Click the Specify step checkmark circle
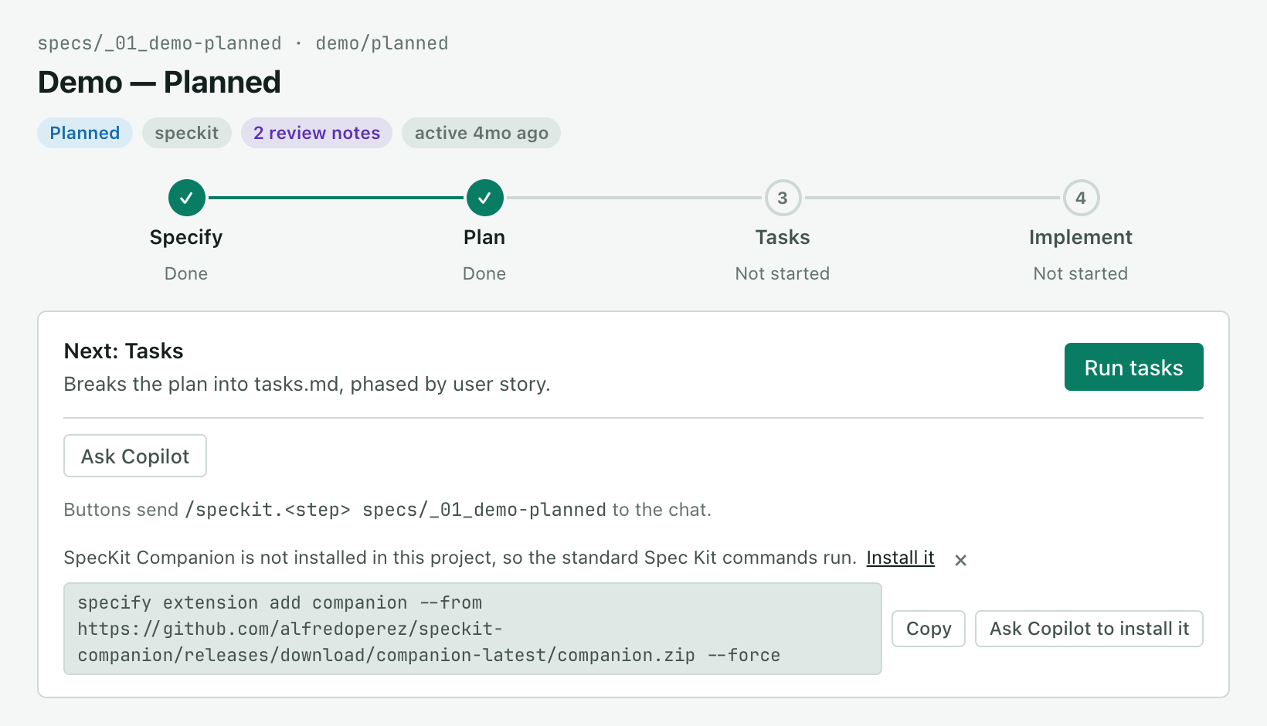The image size is (1267, 726). tap(187, 198)
